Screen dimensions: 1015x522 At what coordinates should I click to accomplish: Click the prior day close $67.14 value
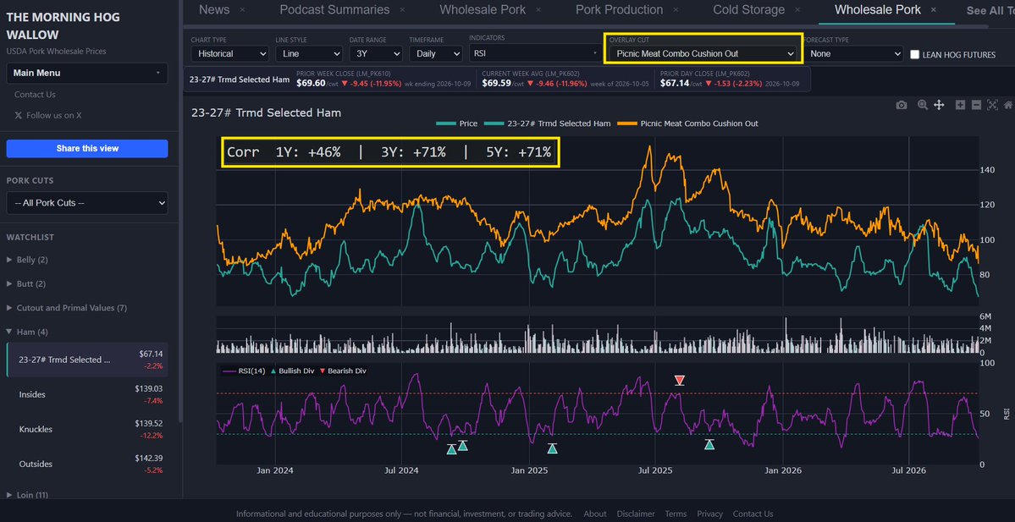[676, 84]
